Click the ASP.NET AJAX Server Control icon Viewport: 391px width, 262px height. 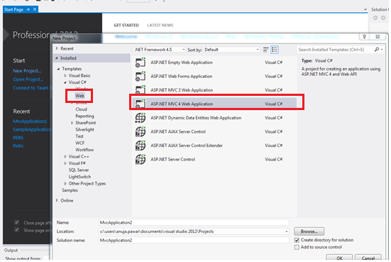tap(141, 131)
